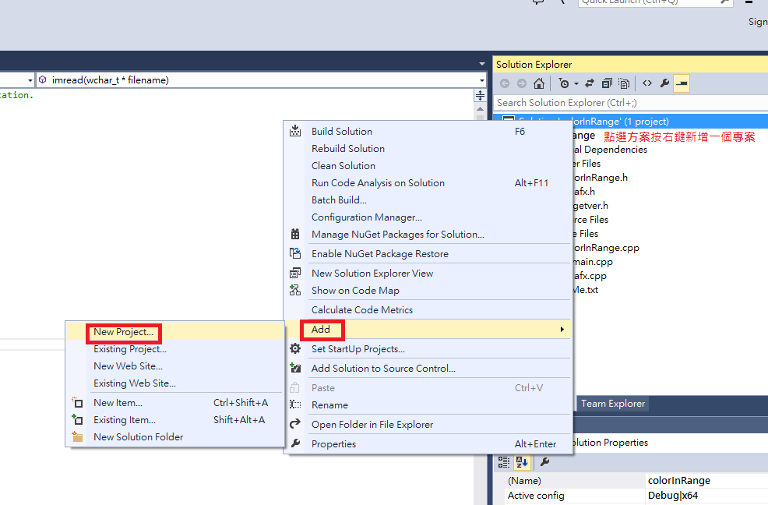Click the View Code angle-brackets icon
The height and width of the screenshot is (505, 768).
coord(647,83)
